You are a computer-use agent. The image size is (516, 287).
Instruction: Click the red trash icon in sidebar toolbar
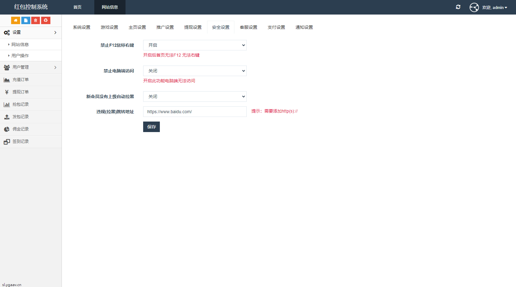coord(35,20)
